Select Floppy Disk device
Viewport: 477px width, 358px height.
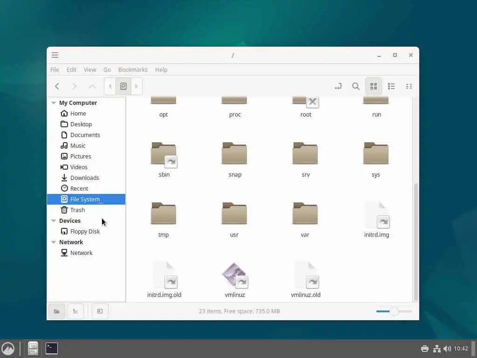pos(86,231)
